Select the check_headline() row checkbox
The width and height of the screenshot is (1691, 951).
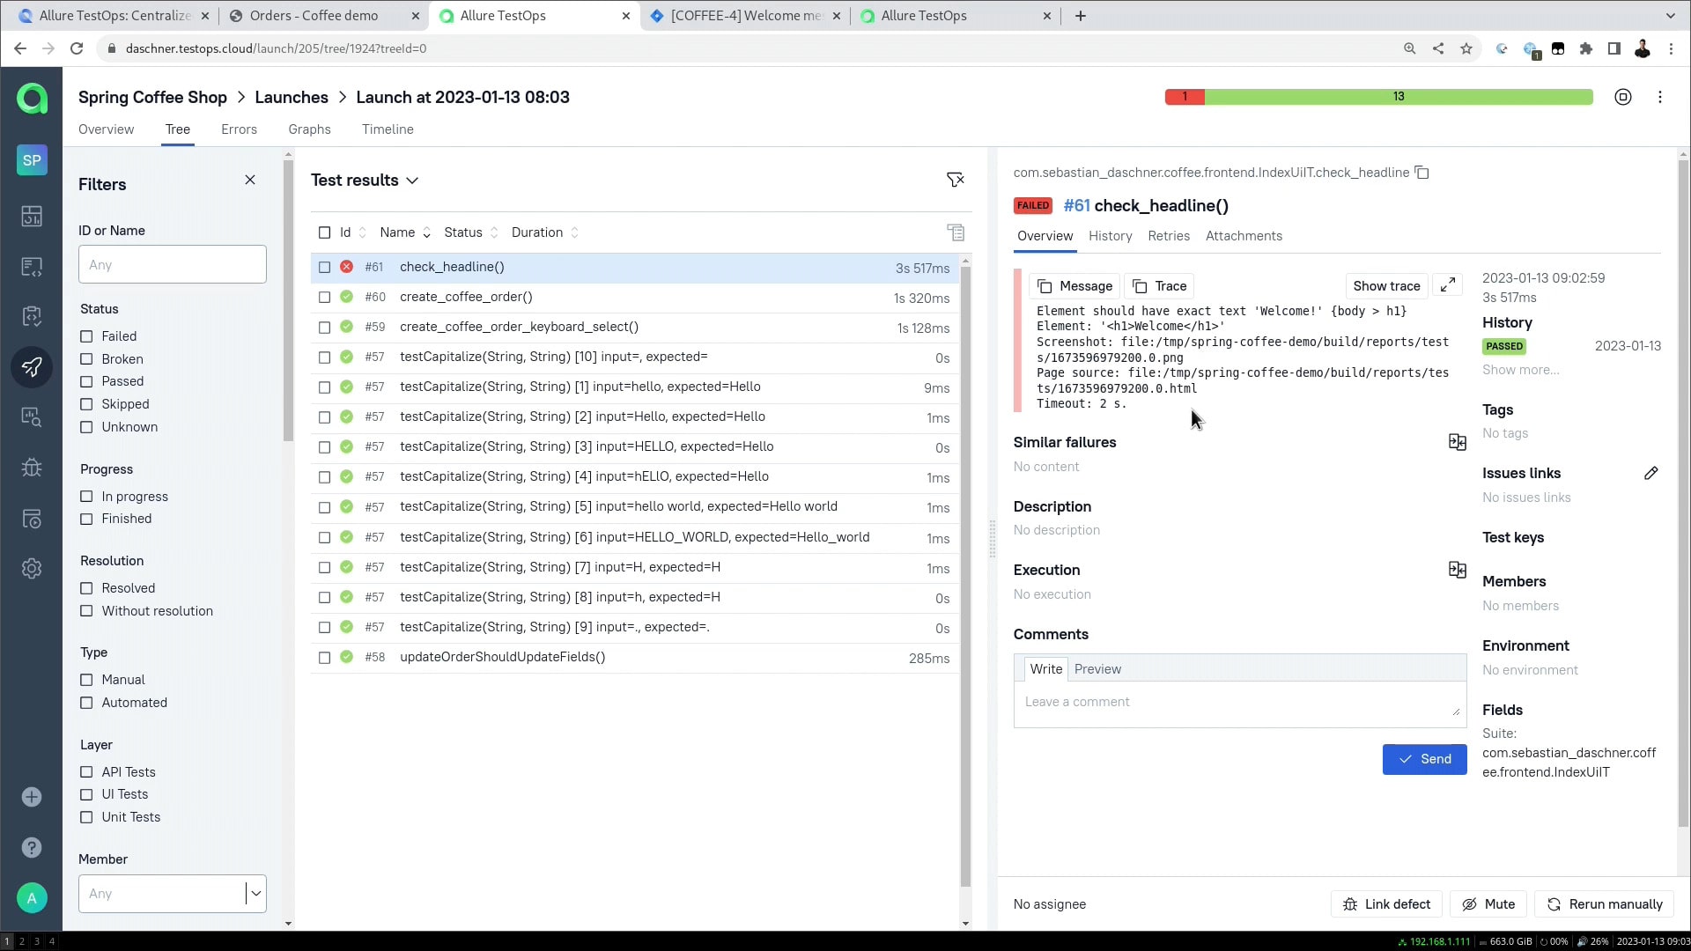coord(324,267)
